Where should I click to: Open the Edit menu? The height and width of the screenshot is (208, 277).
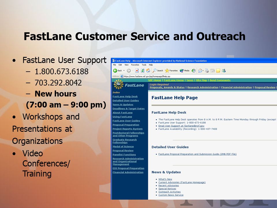coord(120,65)
